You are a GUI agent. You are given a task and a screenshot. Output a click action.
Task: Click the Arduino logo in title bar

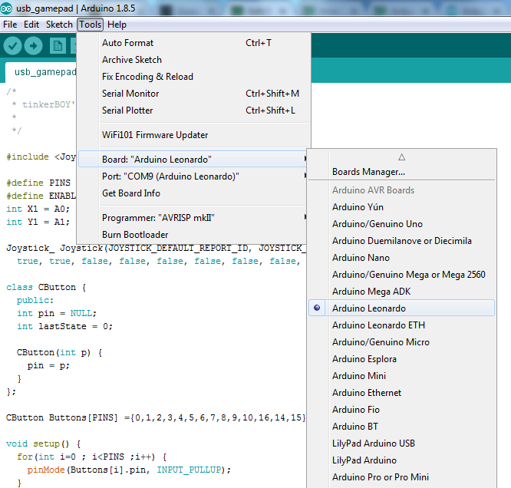[6, 8]
